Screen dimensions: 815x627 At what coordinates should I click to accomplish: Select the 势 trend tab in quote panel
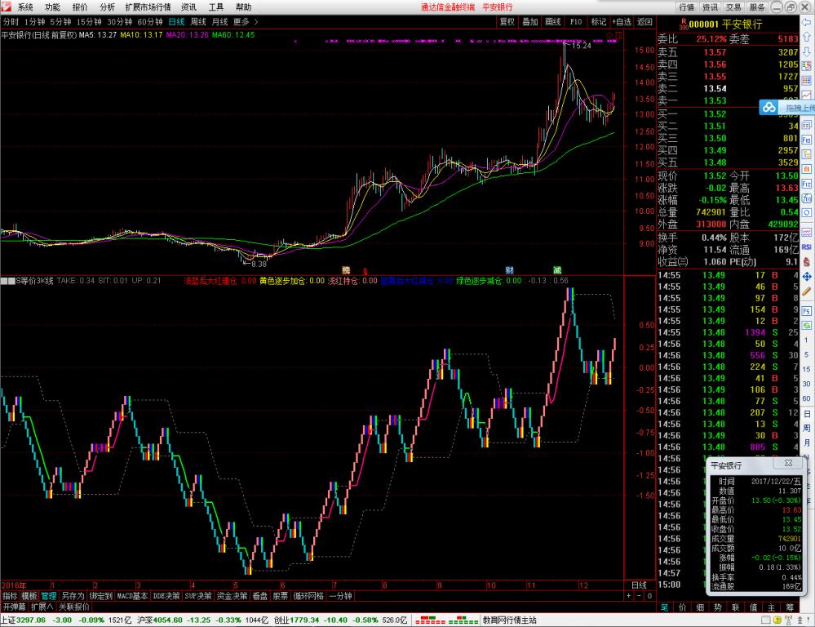coord(718,607)
